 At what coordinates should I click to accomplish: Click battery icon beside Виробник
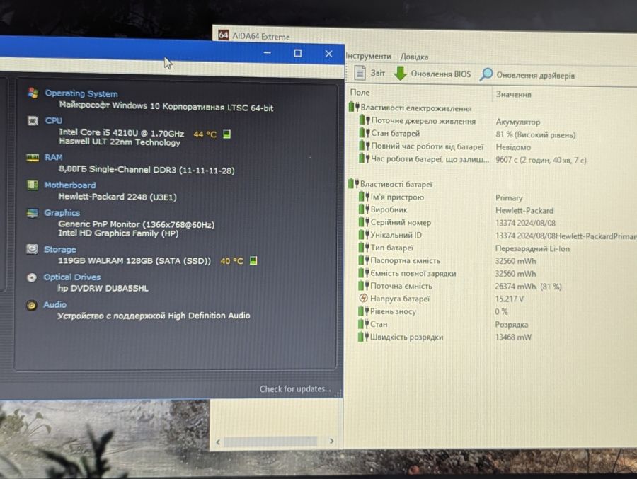[x=364, y=209]
